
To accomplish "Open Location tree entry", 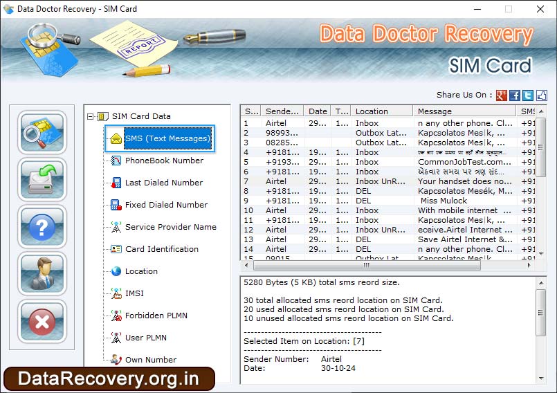I will point(141,271).
